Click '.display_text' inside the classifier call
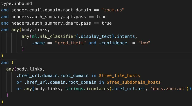 click(x=95, y=36)
